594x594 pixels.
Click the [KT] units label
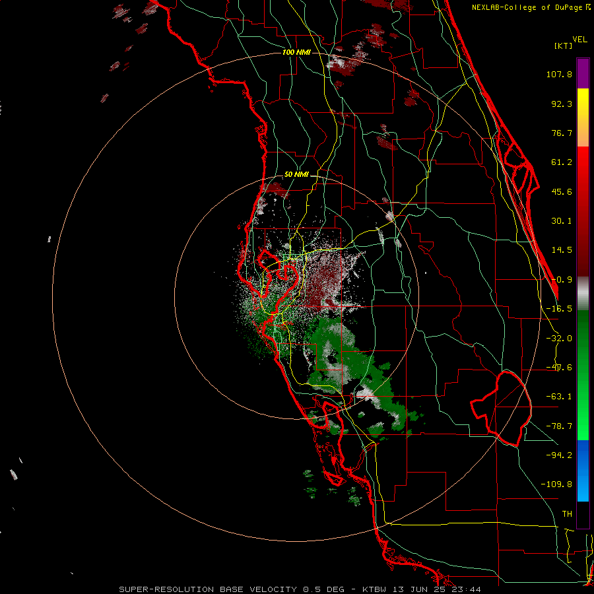click(x=564, y=46)
